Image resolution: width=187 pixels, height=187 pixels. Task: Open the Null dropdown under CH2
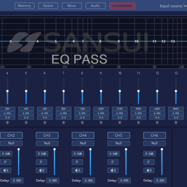click(x=11, y=143)
